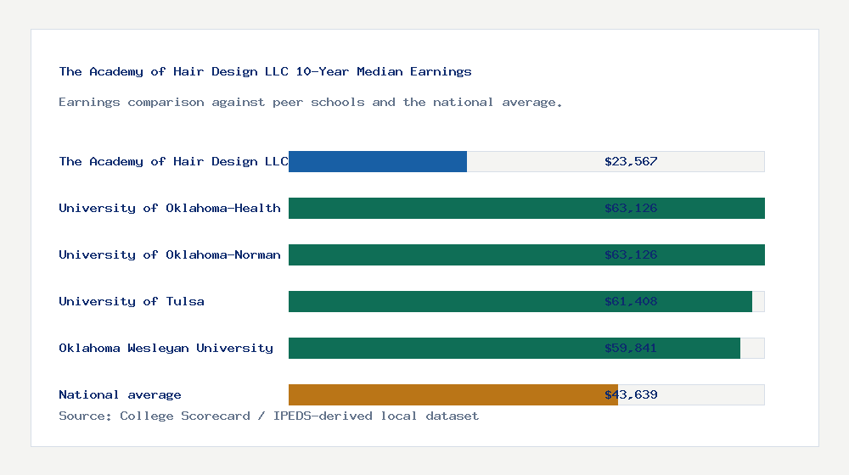Image resolution: width=849 pixels, height=475 pixels.
Task: Click the green University of Tulsa bar
Action: pyautogui.click(x=520, y=301)
